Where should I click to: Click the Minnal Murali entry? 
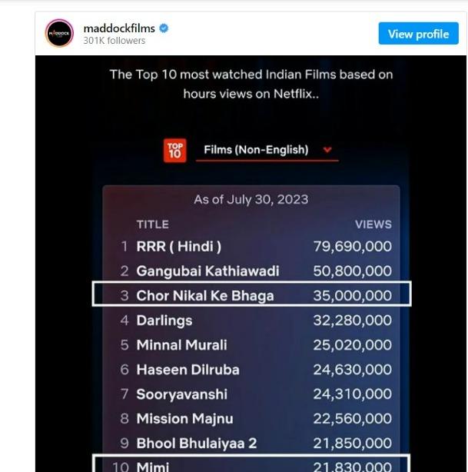point(182,345)
